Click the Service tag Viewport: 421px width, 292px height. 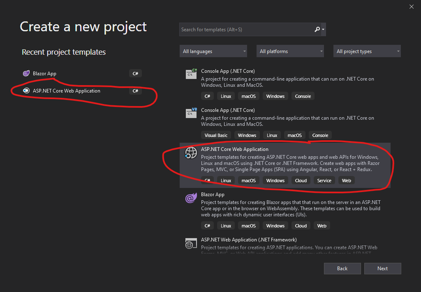324,181
